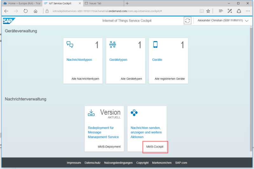The width and height of the screenshot is (254, 169).
Task: Click the phone Geräte icon
Action: pyautogui.click(x=155, y=44)
